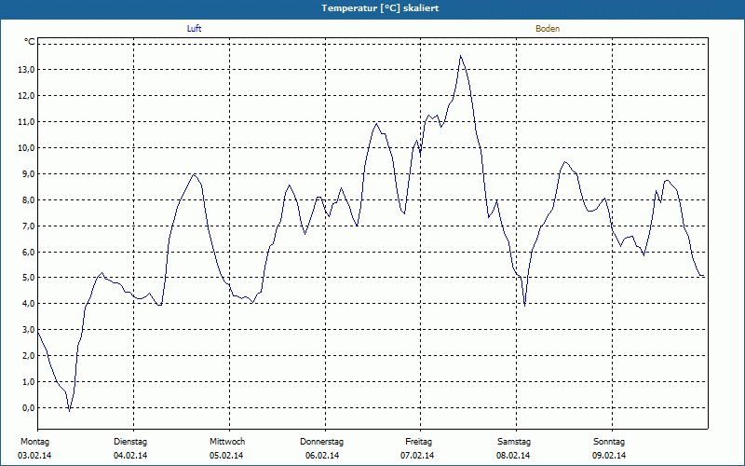The image size is (745, 466).
Task: Click the date 07.02.14
Action: [x=417, y=456]
